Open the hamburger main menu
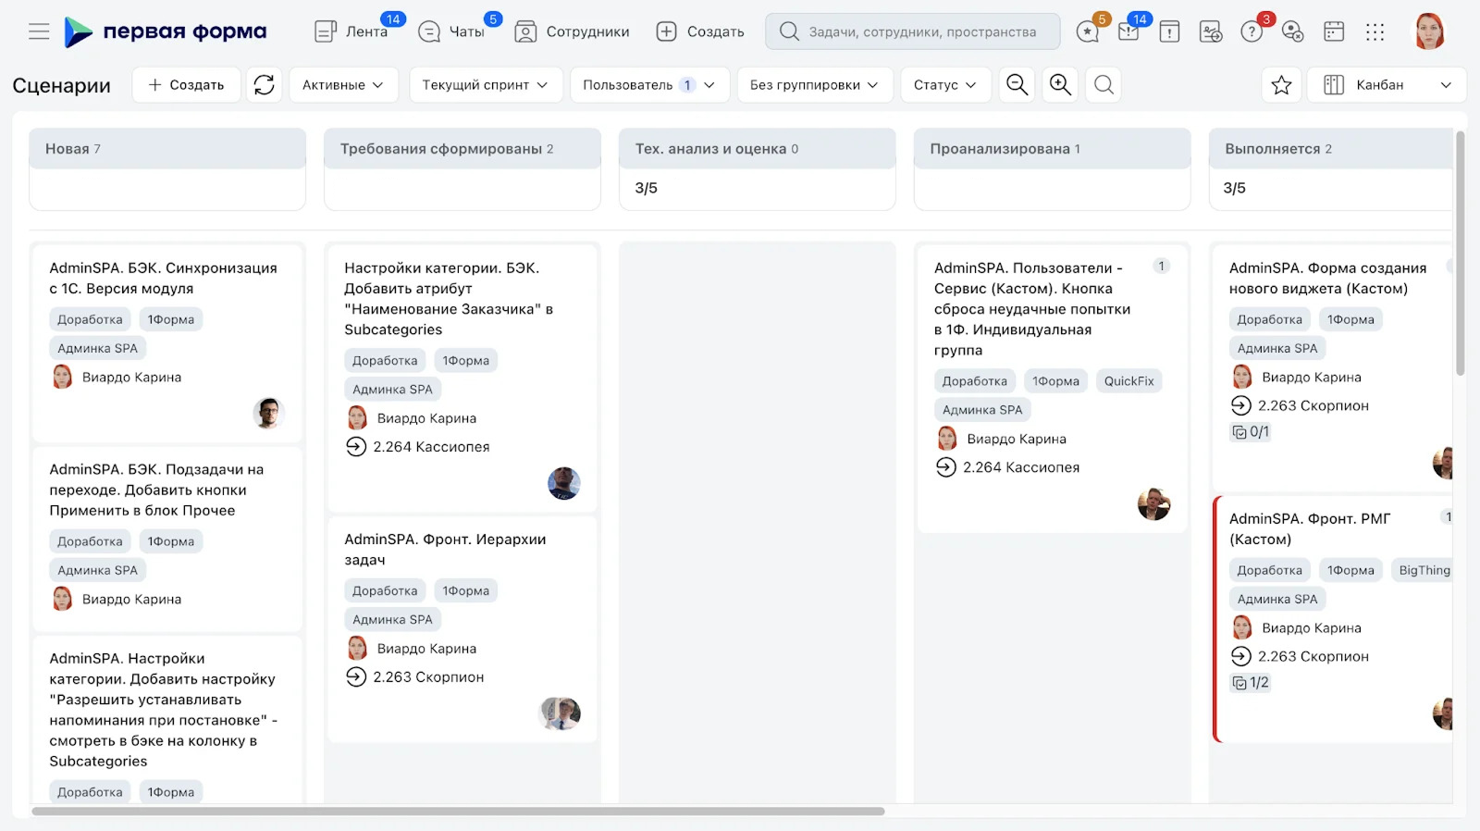Viewport: 1480px width, 831px height. tap(39, 31)
